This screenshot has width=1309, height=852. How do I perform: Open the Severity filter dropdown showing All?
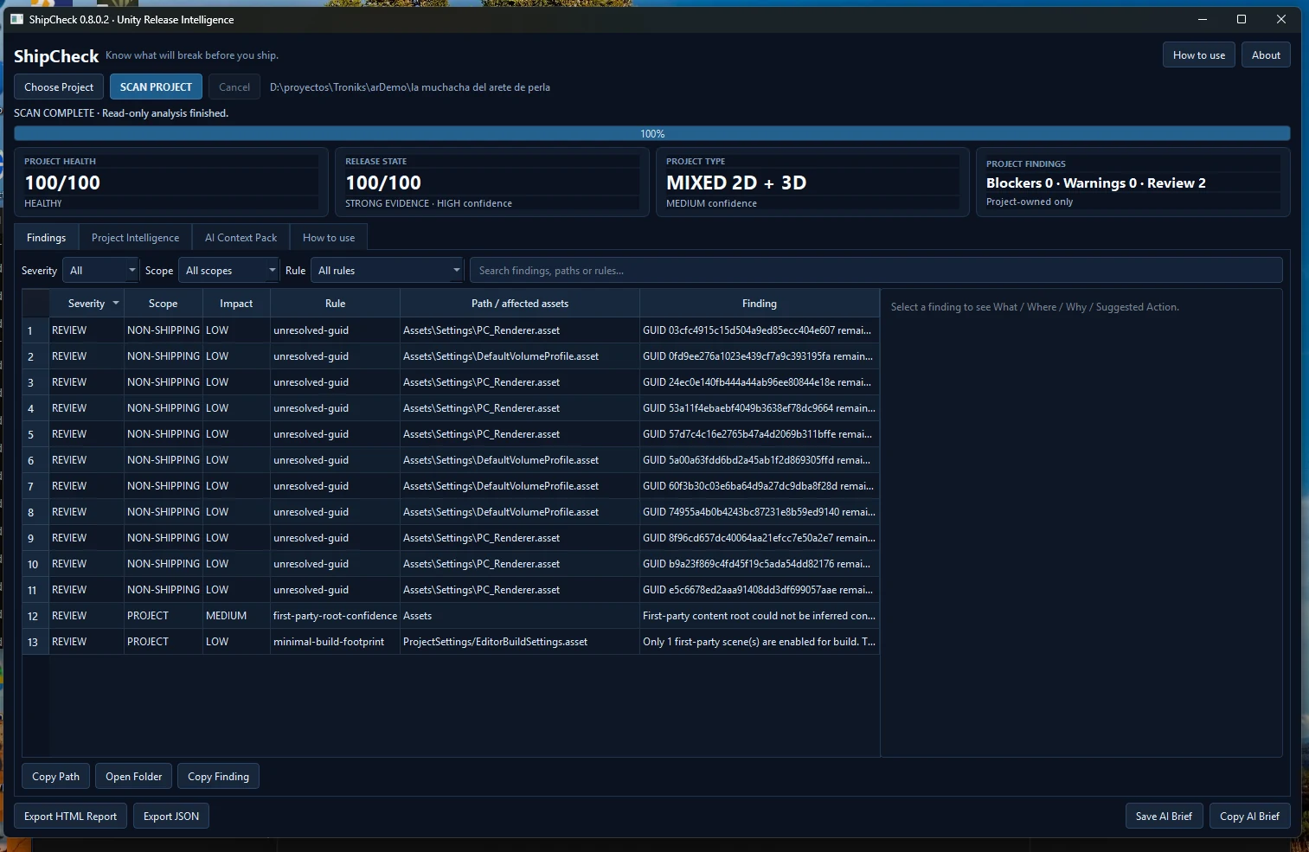click(100, 271)
